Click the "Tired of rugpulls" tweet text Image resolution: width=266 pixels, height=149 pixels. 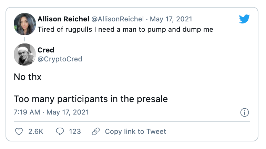[125, 29]
